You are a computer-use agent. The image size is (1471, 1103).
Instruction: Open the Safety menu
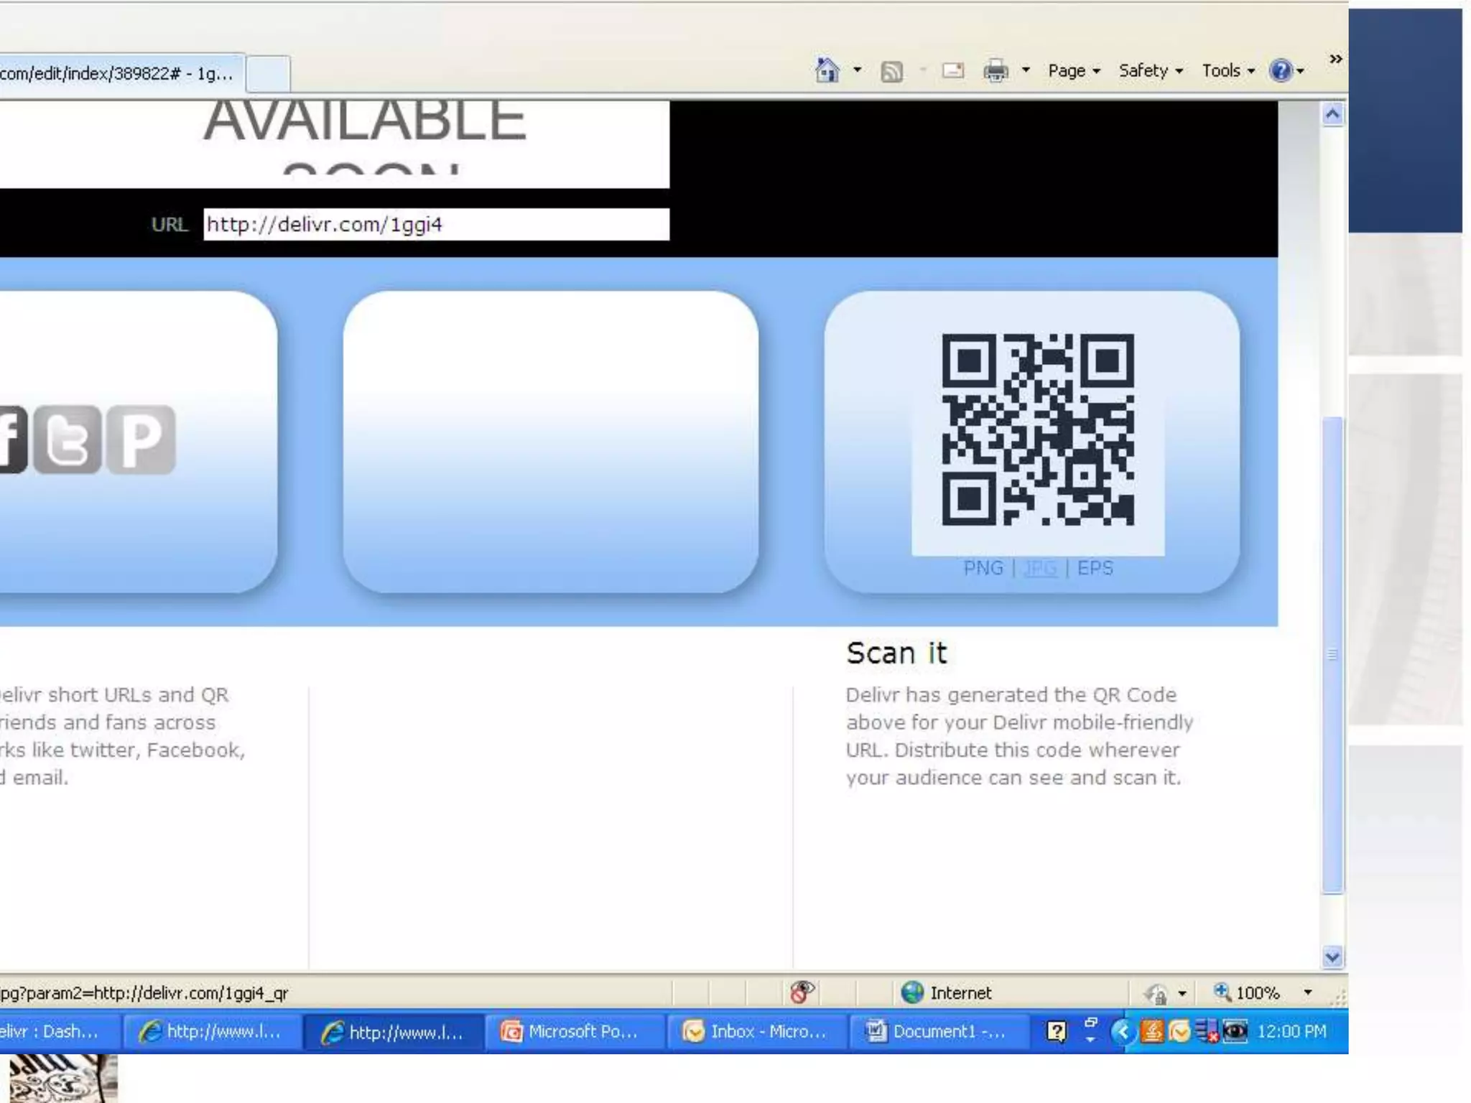tap(1150, 70)
